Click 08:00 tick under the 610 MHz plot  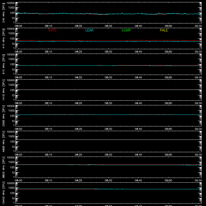click(x=19, y=78)
